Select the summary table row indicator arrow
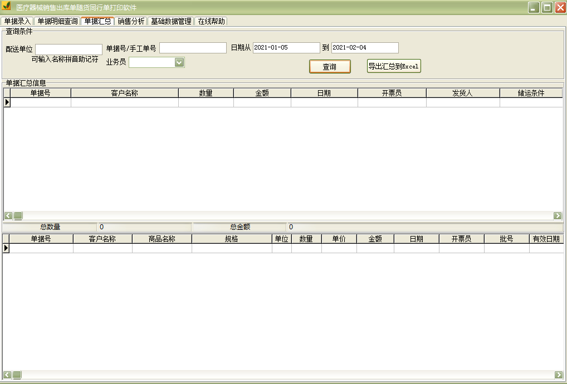Viewport: 567px width, 384px height. 7,102
